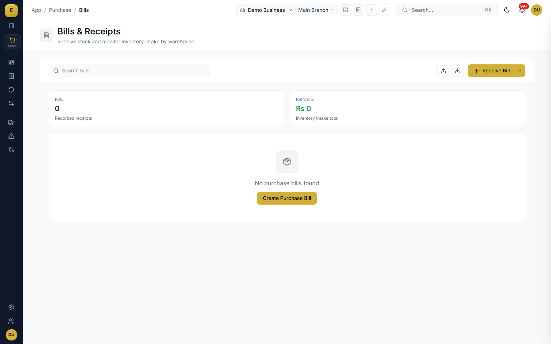551x344 pixels.
Task: Go to Purchase breadcrumb
Action: (60, 10)
